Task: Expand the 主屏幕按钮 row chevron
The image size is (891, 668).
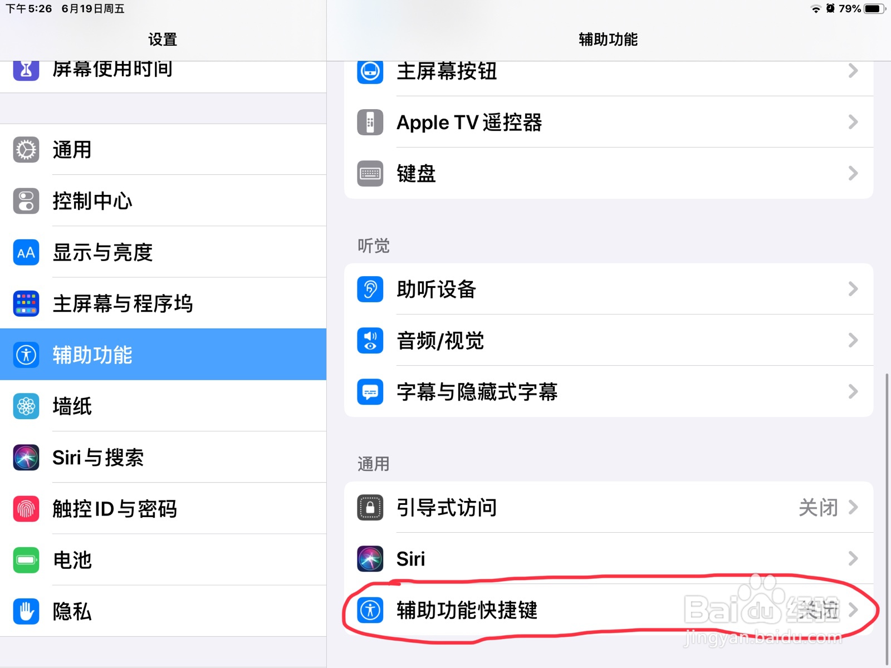Action: point(853,71)
